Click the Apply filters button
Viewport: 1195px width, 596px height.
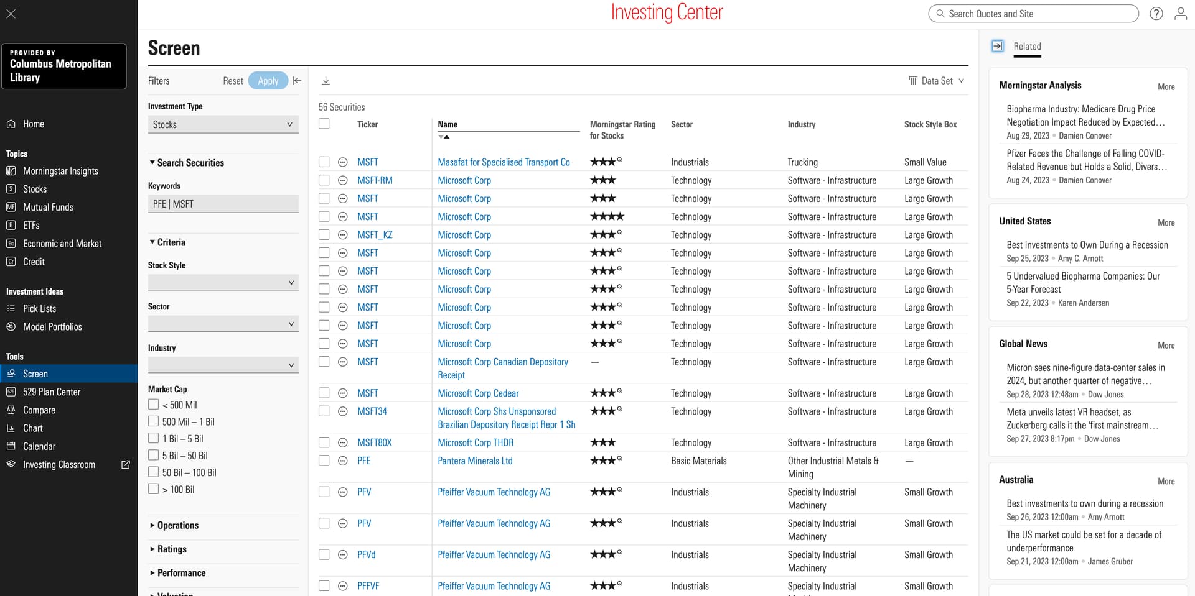pyautogui.click(x=268, y=81)
